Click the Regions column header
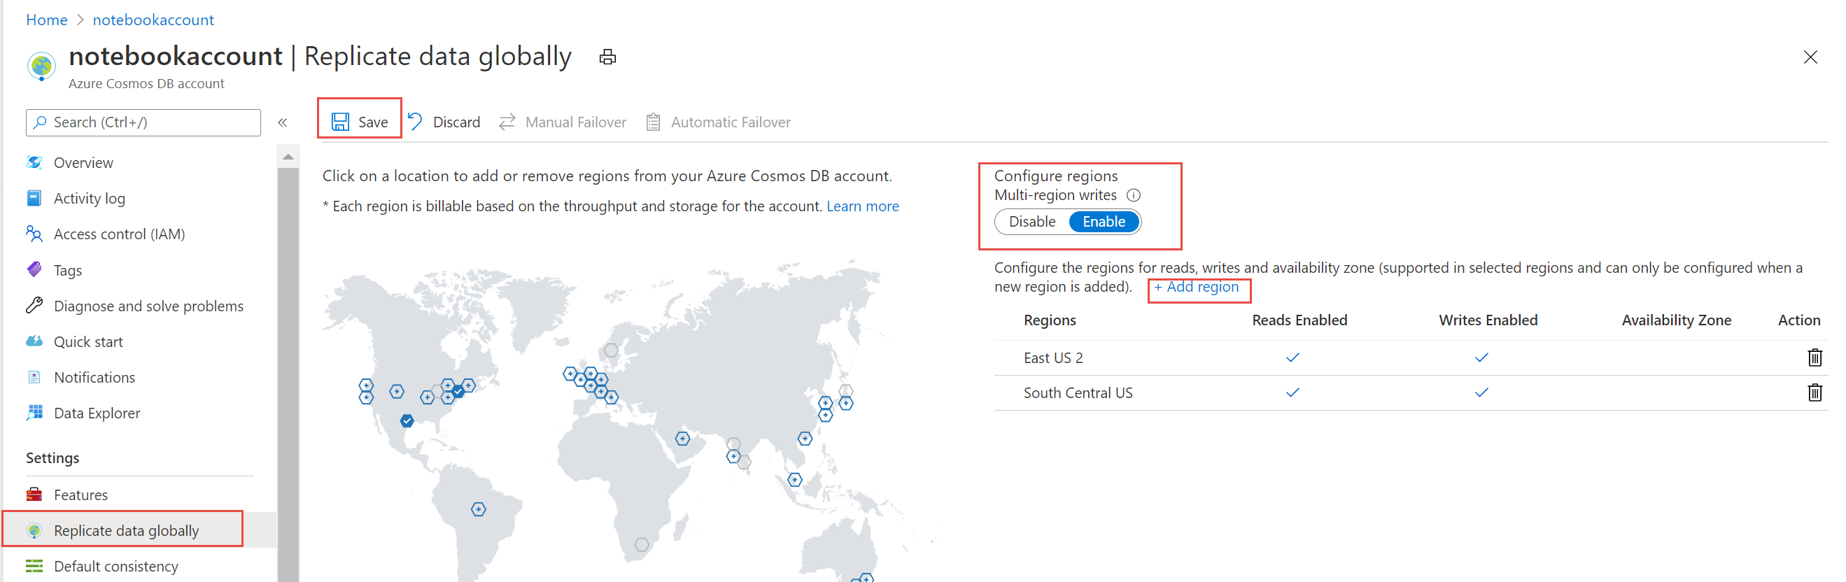This screenshot has width=1846, height=582. coord(1050,320)
